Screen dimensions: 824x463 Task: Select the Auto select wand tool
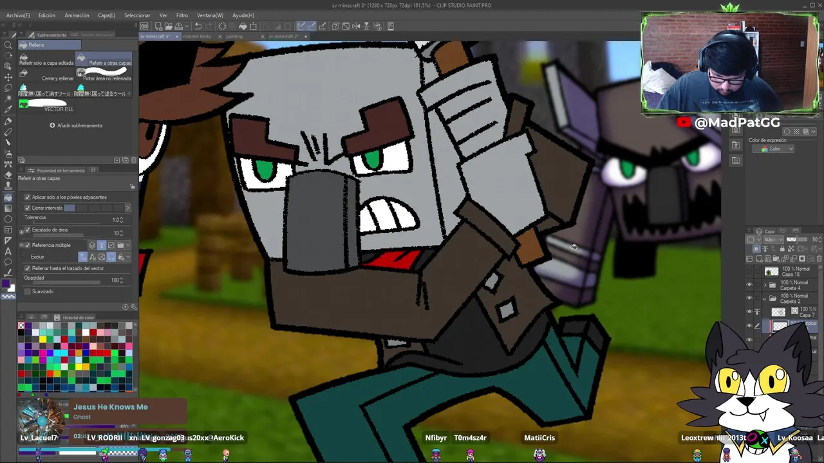click(8, 99)
